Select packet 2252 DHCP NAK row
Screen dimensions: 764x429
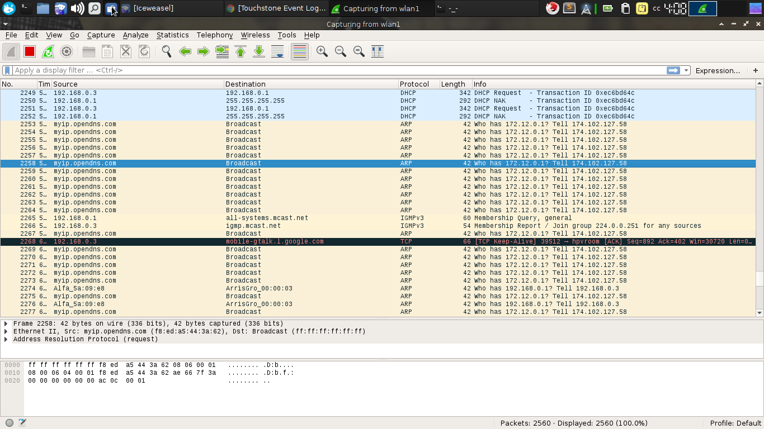pyautogui.click(x=378, y=116)
